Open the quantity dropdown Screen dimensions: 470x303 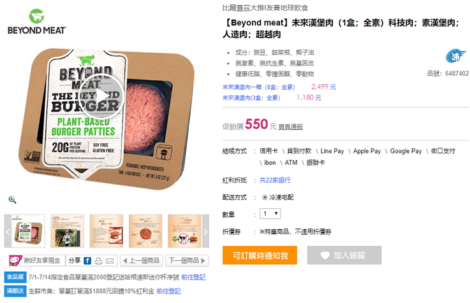click(270, 214)
